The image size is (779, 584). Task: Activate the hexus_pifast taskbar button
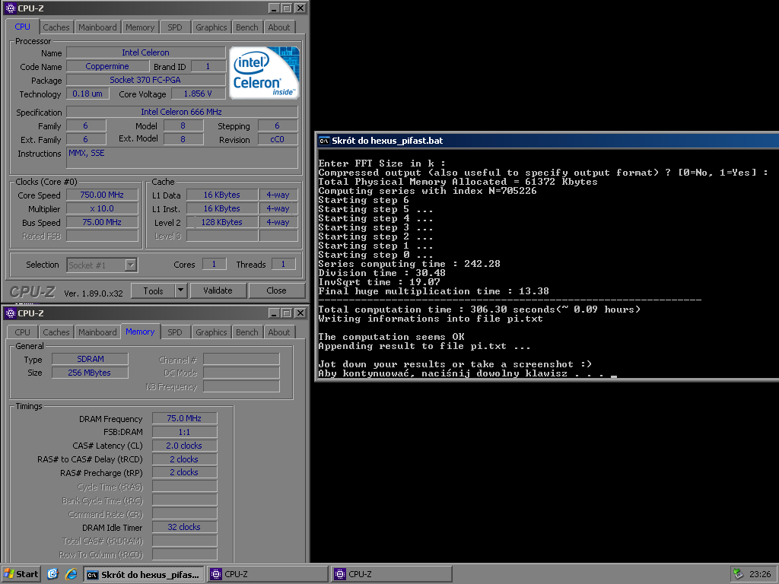tap(144, 575)
